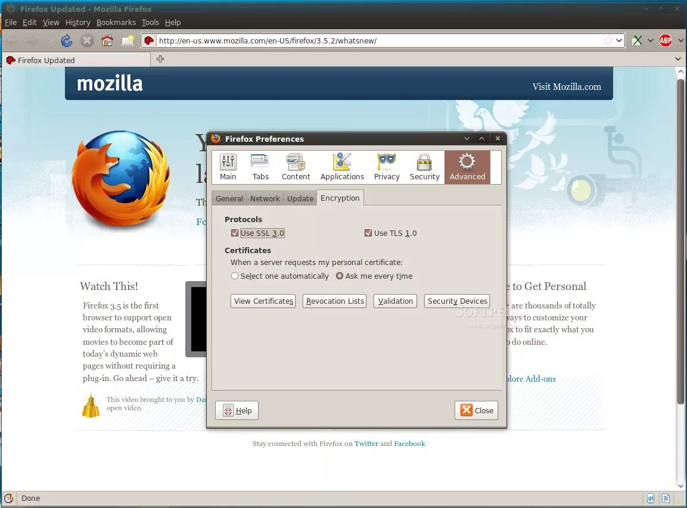Open the Content preferences pane
Screen dimensions: 687x508
[x=296, y=167]
